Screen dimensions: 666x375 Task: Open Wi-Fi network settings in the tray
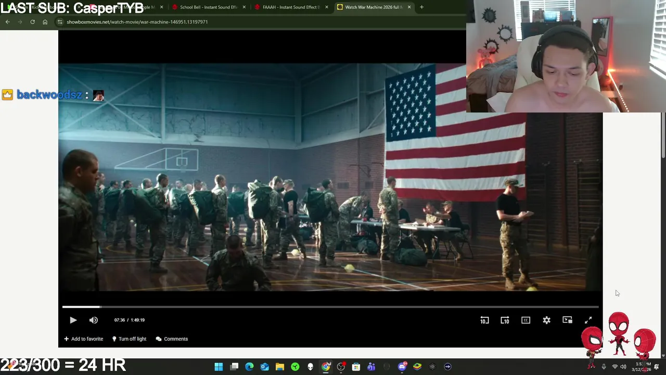pos(614,367)
